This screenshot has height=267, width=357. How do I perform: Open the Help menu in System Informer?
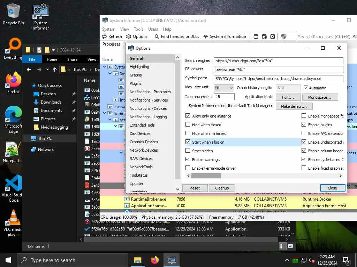click(167, 29)
